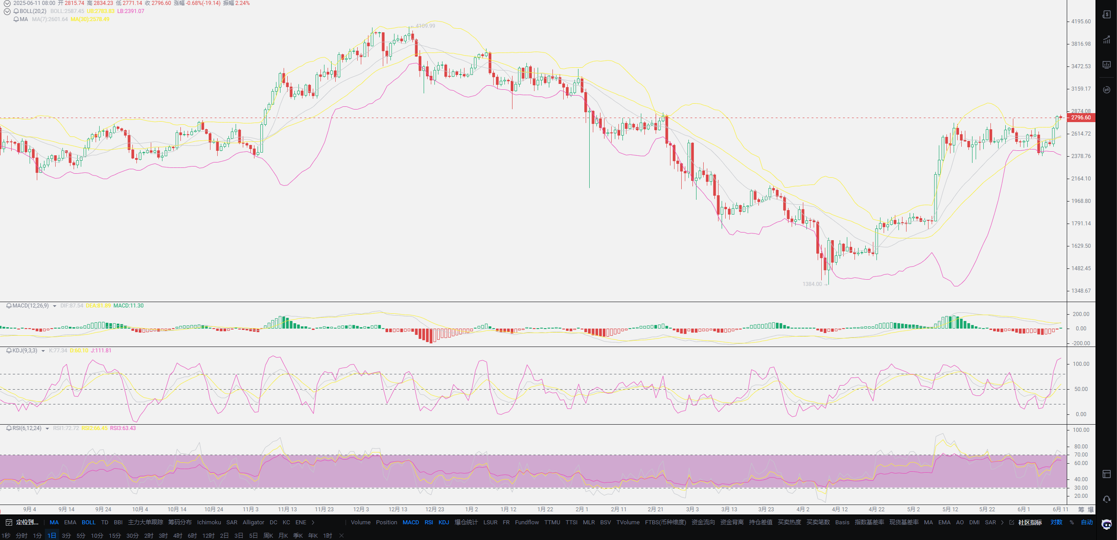Viewport: 1117px width, 540px height.
Task: Click the calendar locate-date icon
Action: 9,522
